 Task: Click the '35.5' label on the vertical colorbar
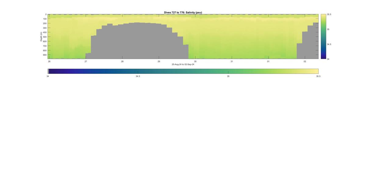(x=329, y=15)
